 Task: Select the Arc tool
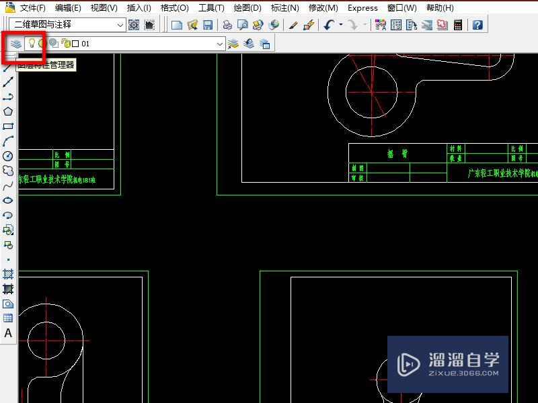[x=8, y=141]
